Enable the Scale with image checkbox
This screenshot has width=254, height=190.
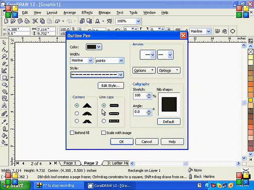tap(103, 133)
